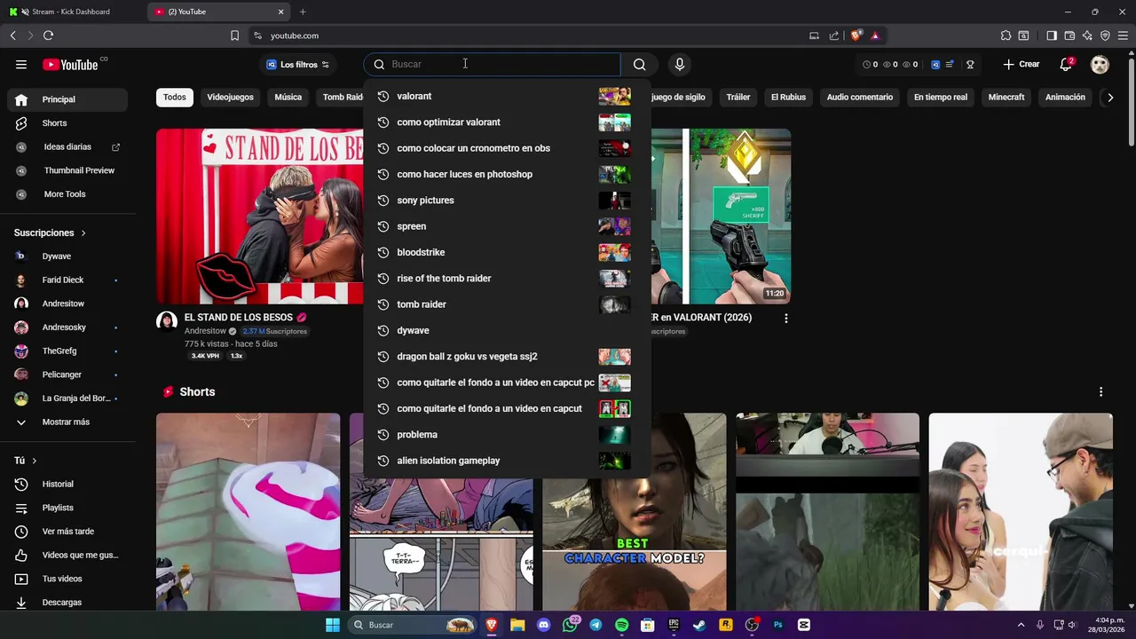Viewport: 1136px width, 639px height.
Task: Select the Videojuegos filter chip
Action: pos(230,97)
